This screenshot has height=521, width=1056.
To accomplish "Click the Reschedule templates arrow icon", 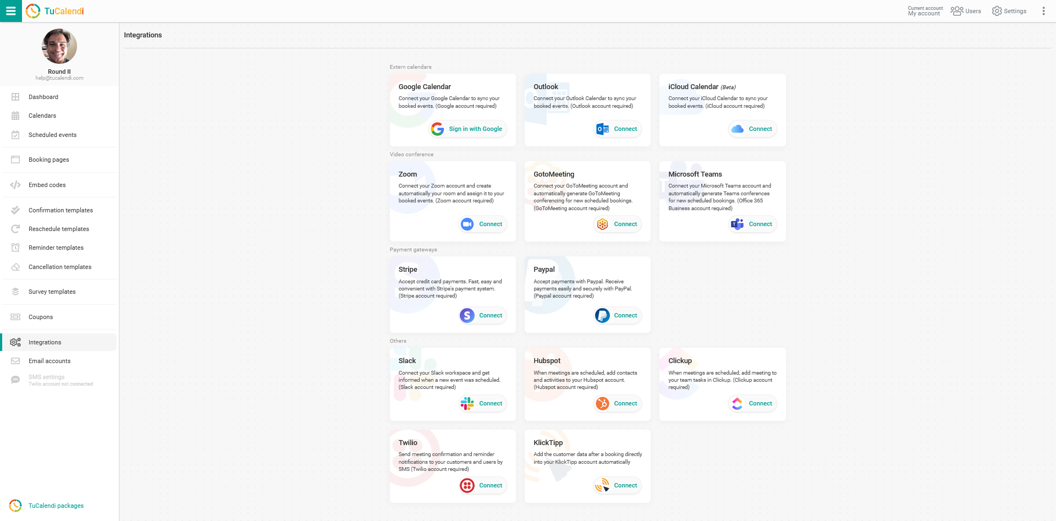I will click(15, 229).
